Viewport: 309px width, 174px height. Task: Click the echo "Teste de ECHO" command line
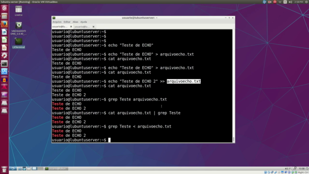(102, 45)
